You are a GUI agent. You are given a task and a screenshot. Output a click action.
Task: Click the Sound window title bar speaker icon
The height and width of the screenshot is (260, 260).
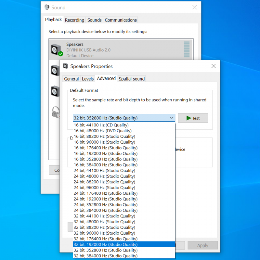47,7
